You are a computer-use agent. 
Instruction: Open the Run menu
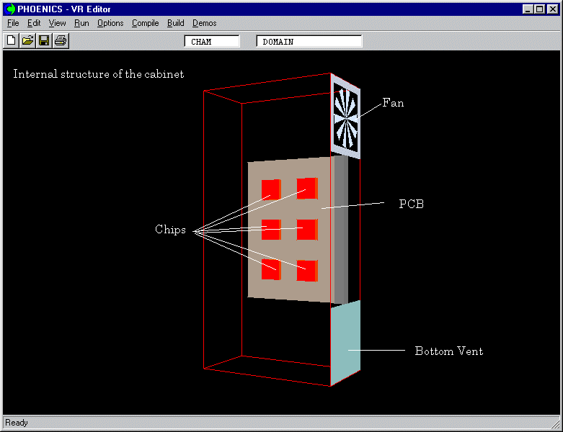click(x=81, y=23)
